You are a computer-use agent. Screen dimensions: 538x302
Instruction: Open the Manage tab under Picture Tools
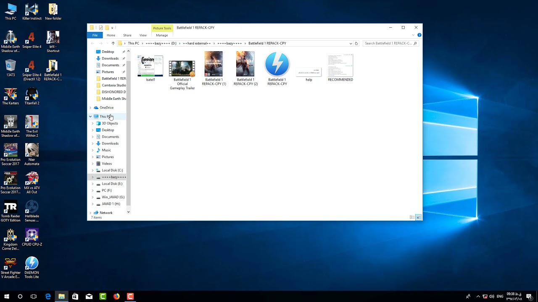pos(162,35)
